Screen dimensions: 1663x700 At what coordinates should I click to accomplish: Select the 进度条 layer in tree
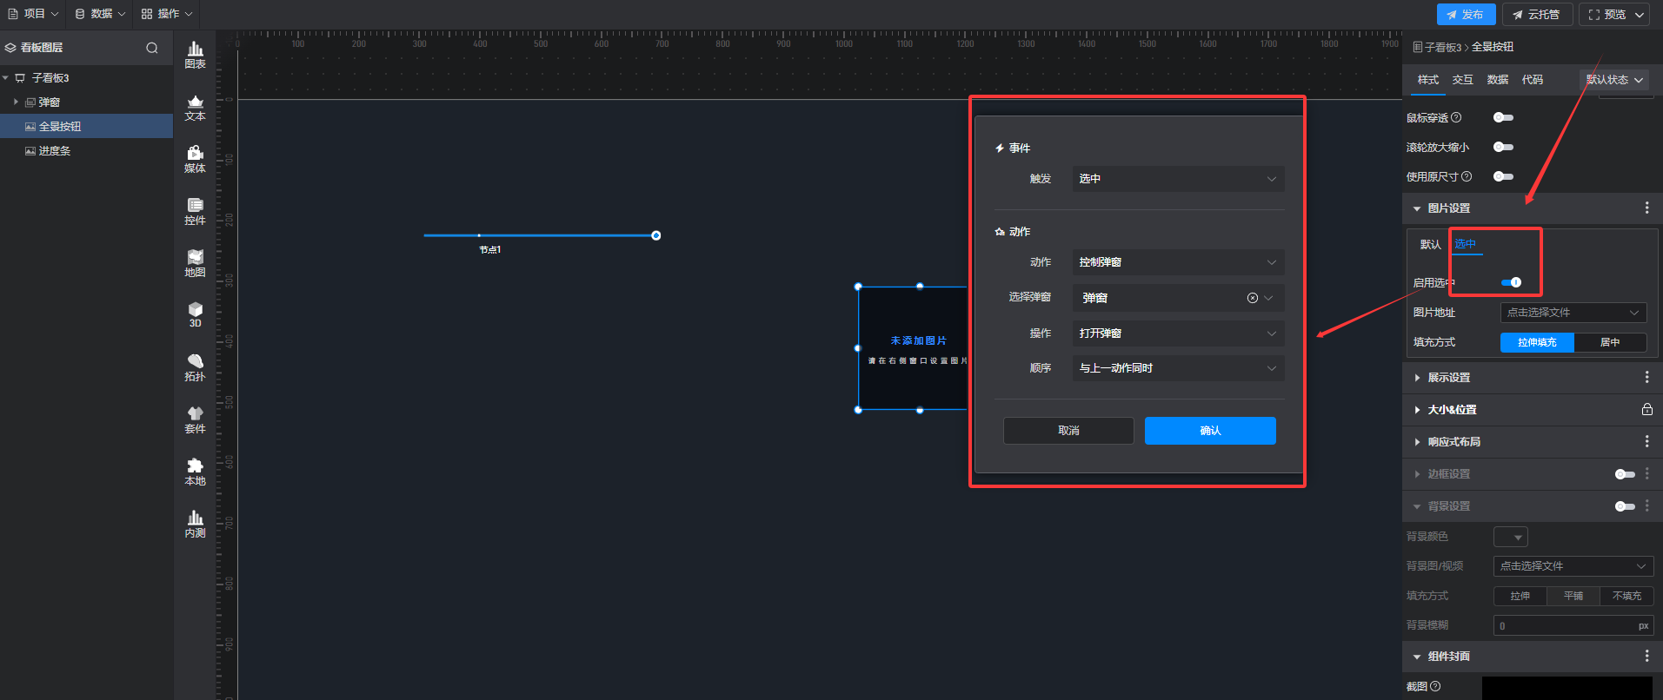55,151
